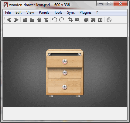This screenshot has height=123, width=130.
Task: Go to previous image with left arrow
Action: tap(9, 20)
